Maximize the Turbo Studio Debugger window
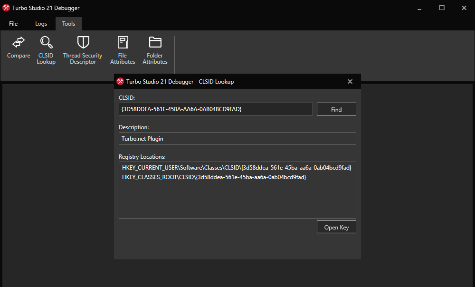The width and height of the screenshot is (475, 287). pos(441,8)
